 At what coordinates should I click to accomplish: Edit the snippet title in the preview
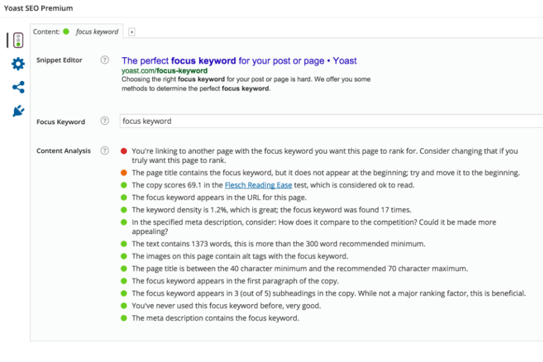click(239, 60)
